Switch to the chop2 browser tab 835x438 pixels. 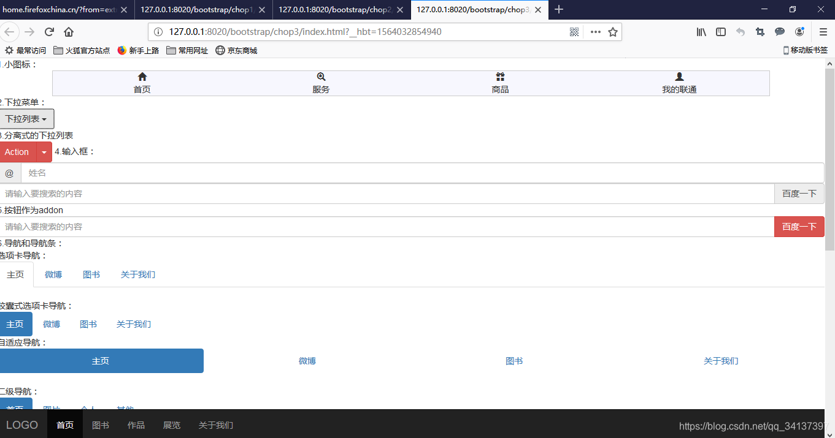click(x=341, y=10)
